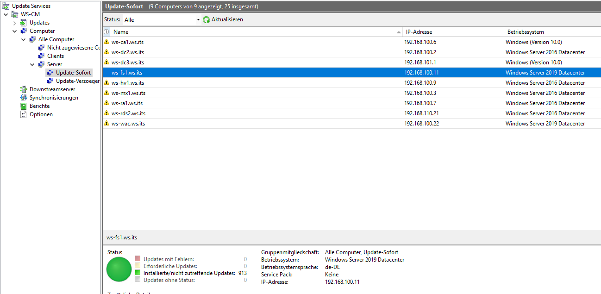This screenshot has height=294, width=601.
Task: Click the green Aktualisieren refresh icon
Action: [207, 19]
